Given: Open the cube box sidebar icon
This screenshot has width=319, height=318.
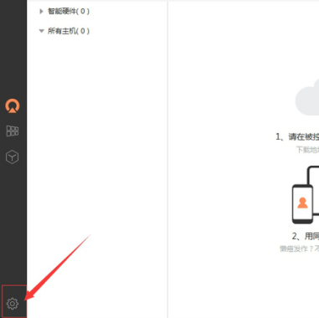Looking at the screenshot, I should [13, 156].
